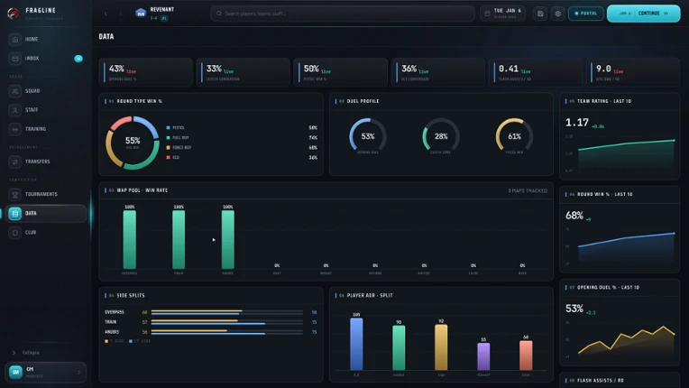689x388 pixels.
Task: Click the 90 ADR green player bar
Action: click(x=399, y=347)
